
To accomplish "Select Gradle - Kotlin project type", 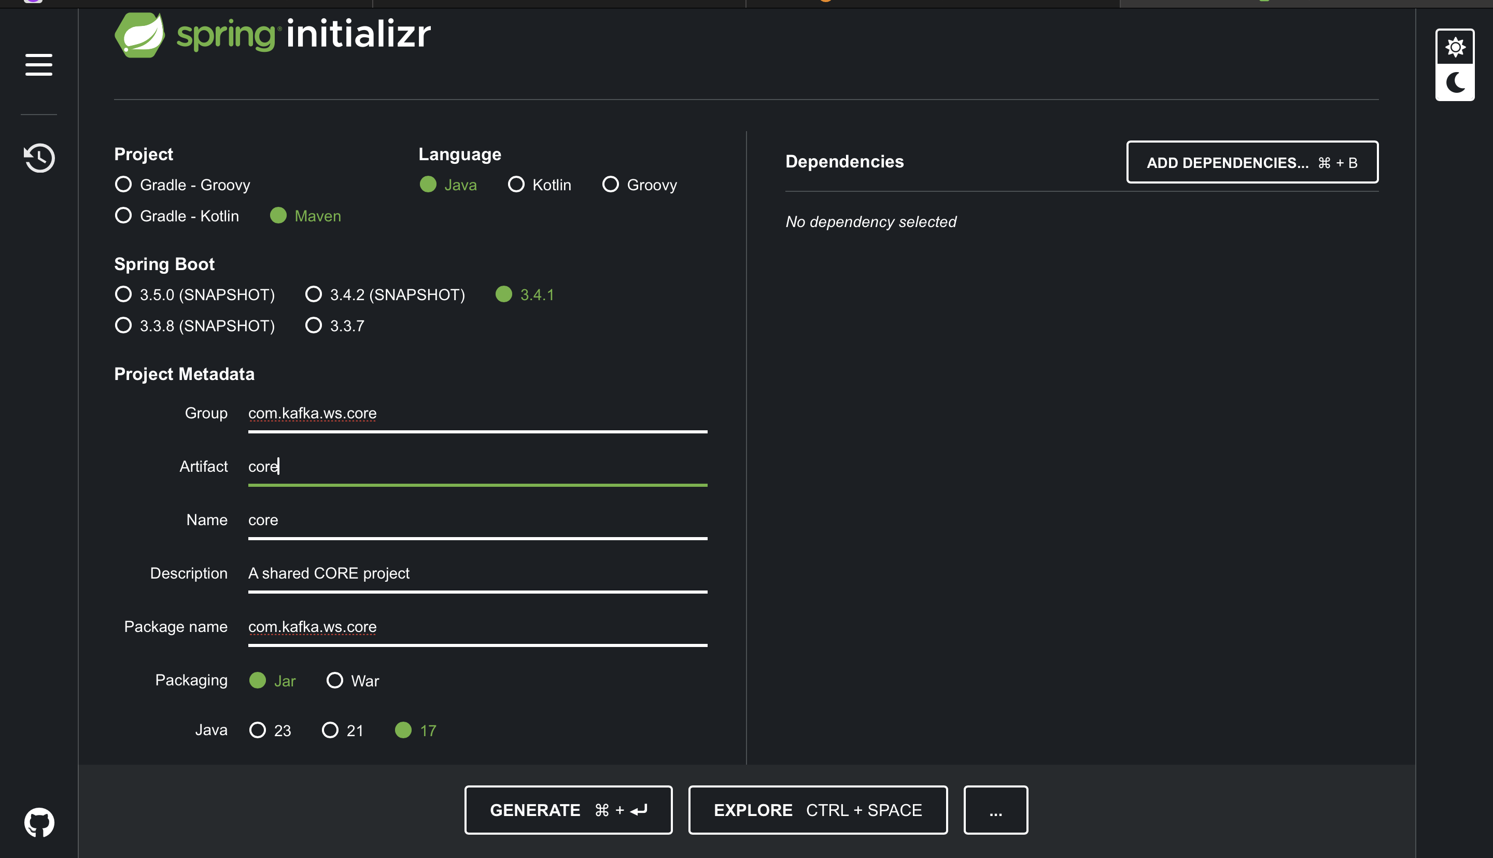I will tap(123, 216).
